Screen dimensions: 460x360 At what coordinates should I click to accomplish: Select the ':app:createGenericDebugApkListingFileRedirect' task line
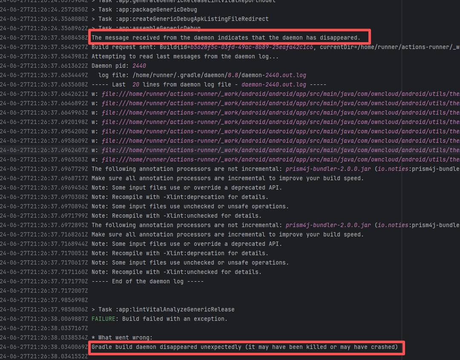pyautogui.click(x=180, y=19)
